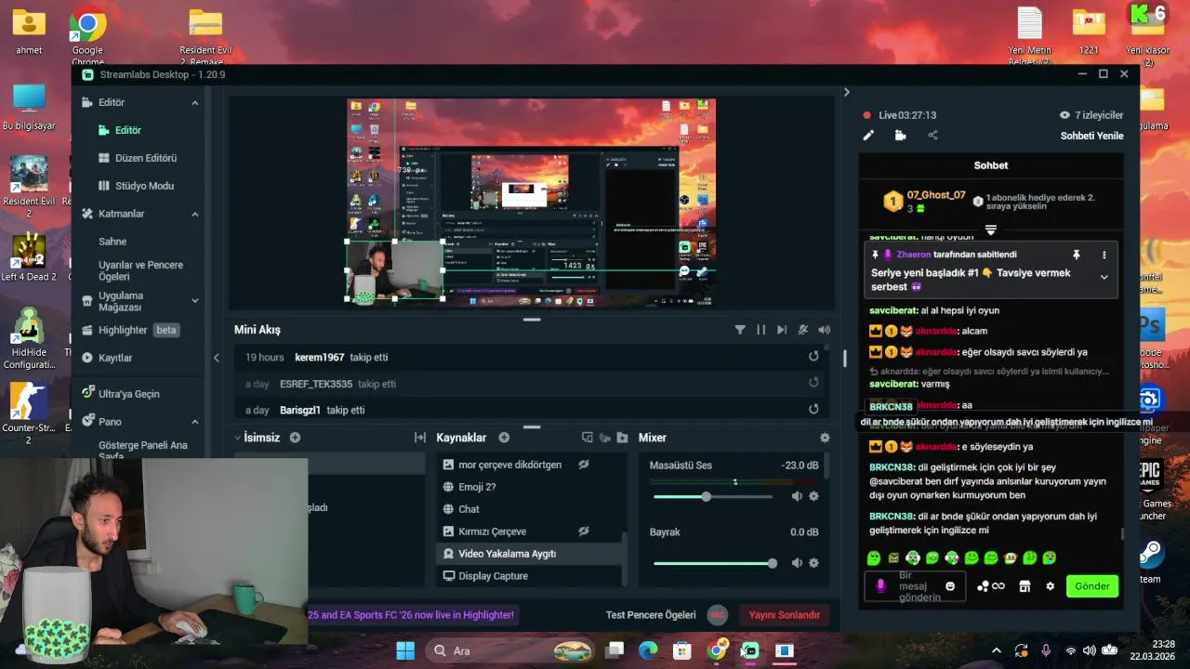Replay the kerem1967 follow alert

[813, 357]
